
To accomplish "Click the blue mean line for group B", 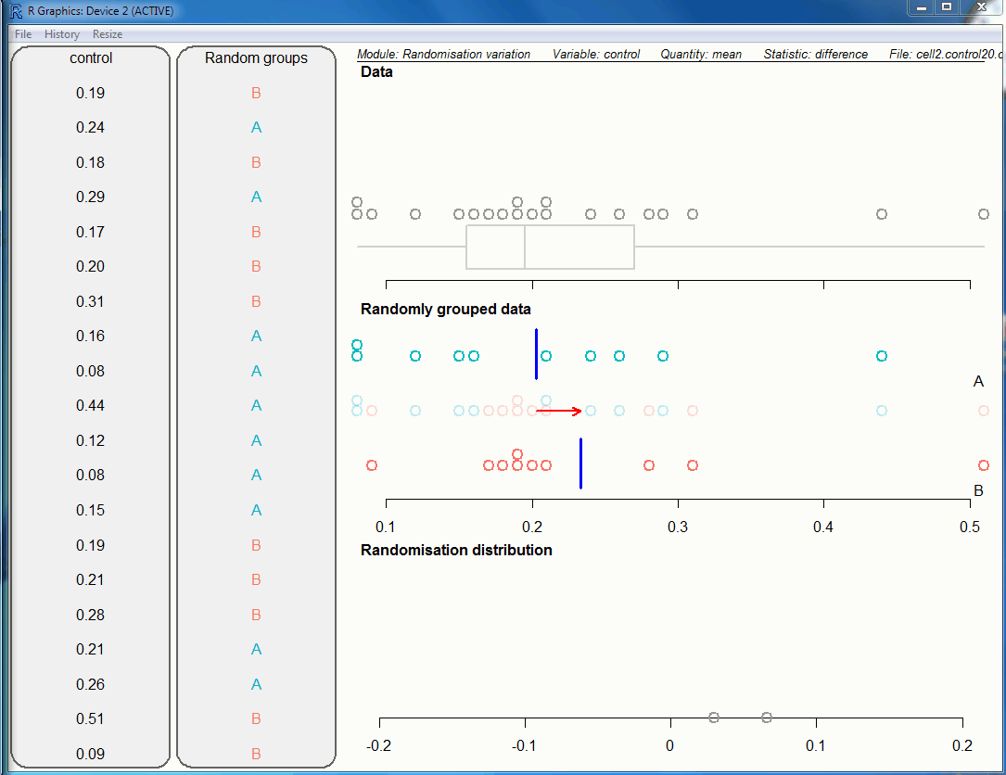I will (580, 463).
